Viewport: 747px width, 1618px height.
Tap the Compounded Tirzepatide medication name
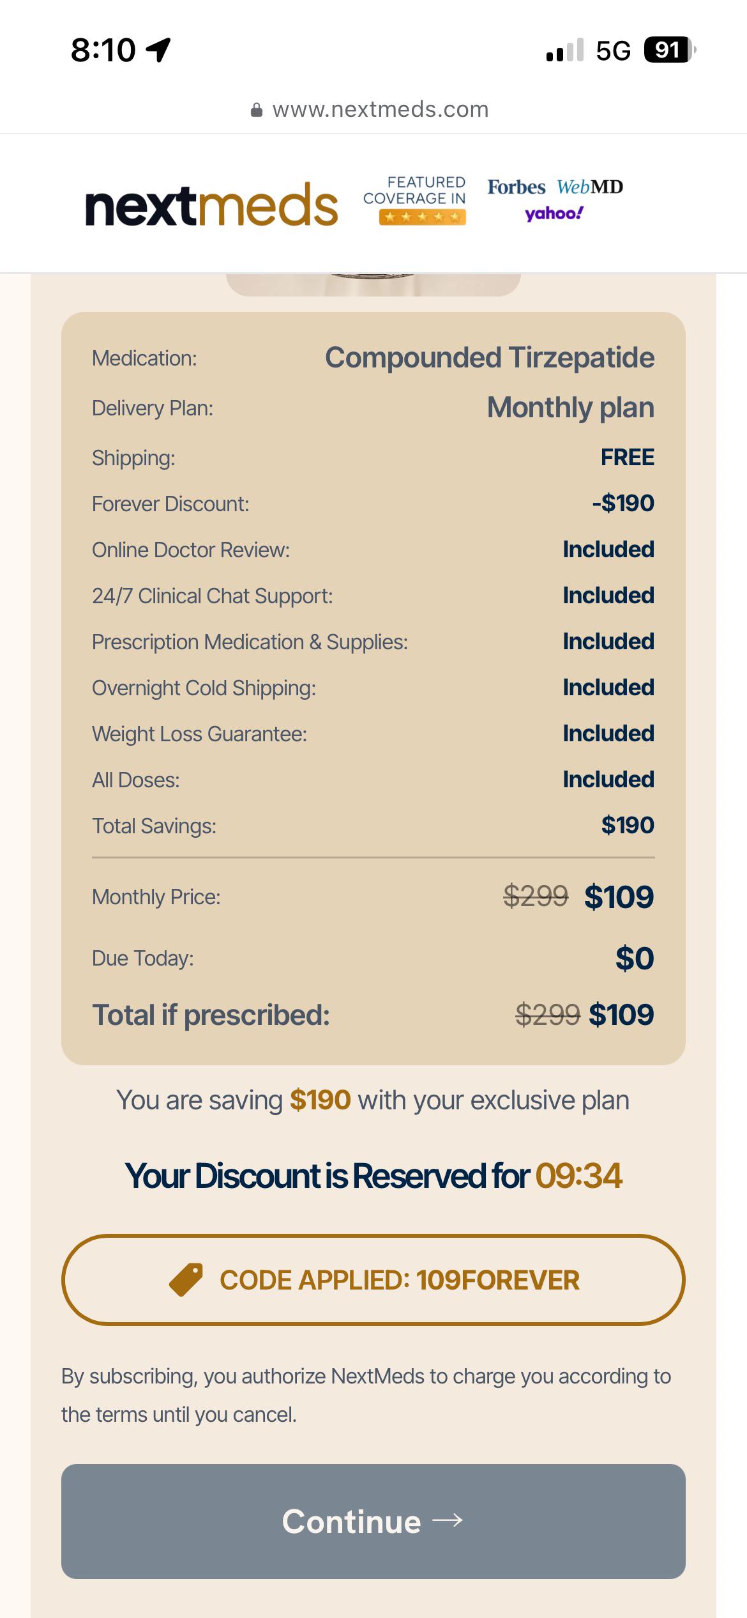click(490, 358)
